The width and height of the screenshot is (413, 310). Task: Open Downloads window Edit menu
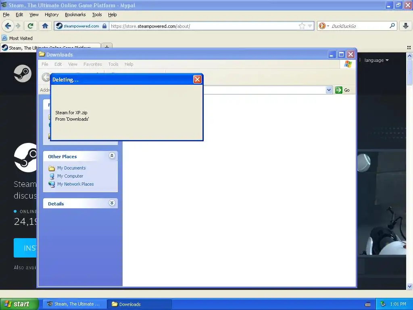click(58, 64)
